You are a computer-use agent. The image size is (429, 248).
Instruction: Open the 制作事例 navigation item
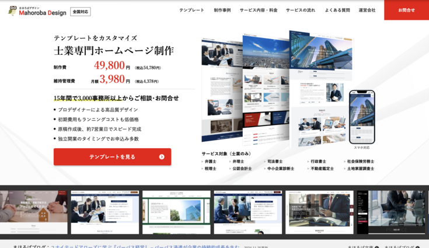point(222,11)
